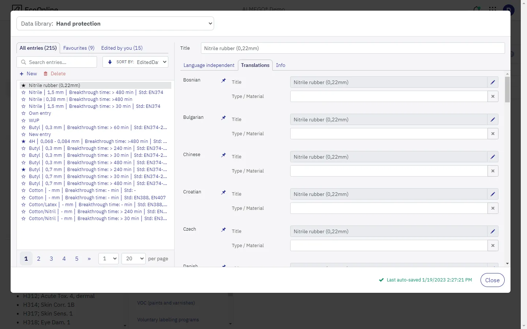Pin the Czech translation
The width and height of the screenshot is (527, 329).
pyautogui.click(x=224, y=230)
